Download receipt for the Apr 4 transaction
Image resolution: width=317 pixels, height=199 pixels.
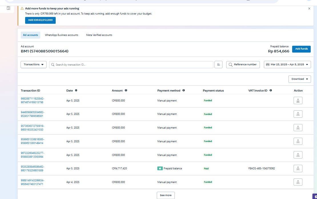[298, 182]
